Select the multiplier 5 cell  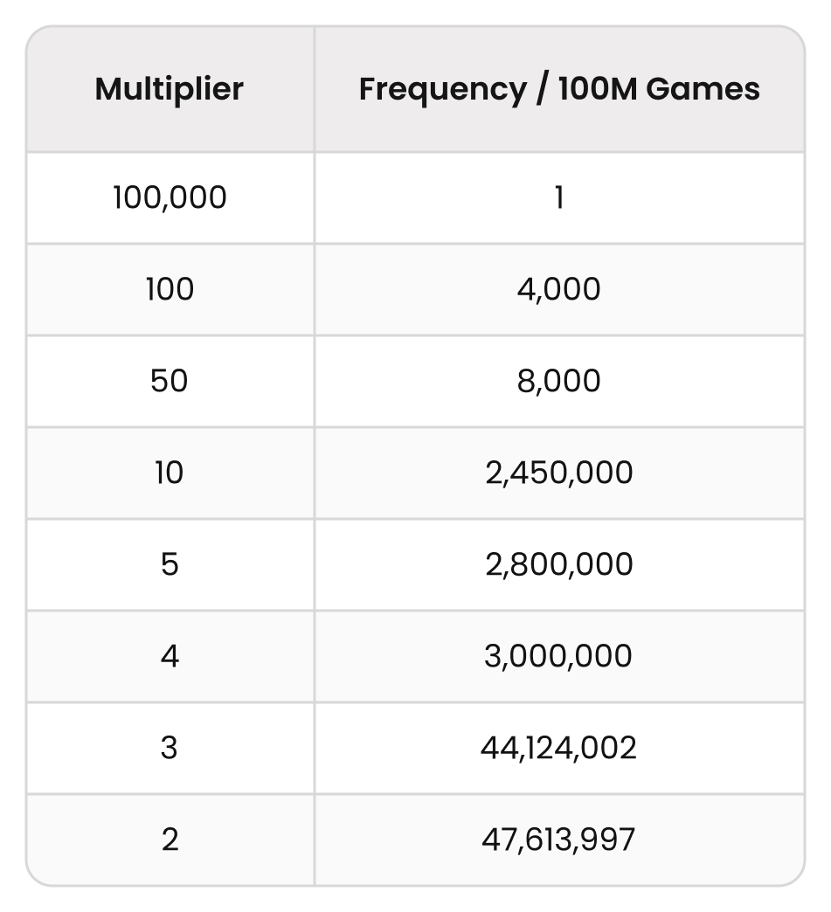tap(170, 565)
